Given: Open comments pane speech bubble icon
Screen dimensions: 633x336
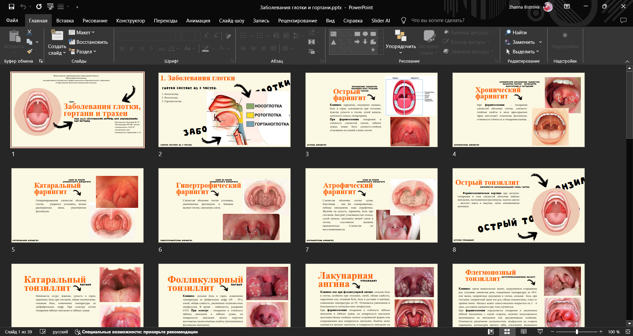Looking at the screenshot, I should pyautogui.click(x=623, y=20).
